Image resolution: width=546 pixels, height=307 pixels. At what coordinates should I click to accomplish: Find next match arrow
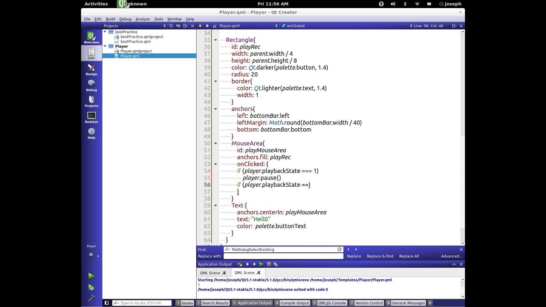[356, 249]
